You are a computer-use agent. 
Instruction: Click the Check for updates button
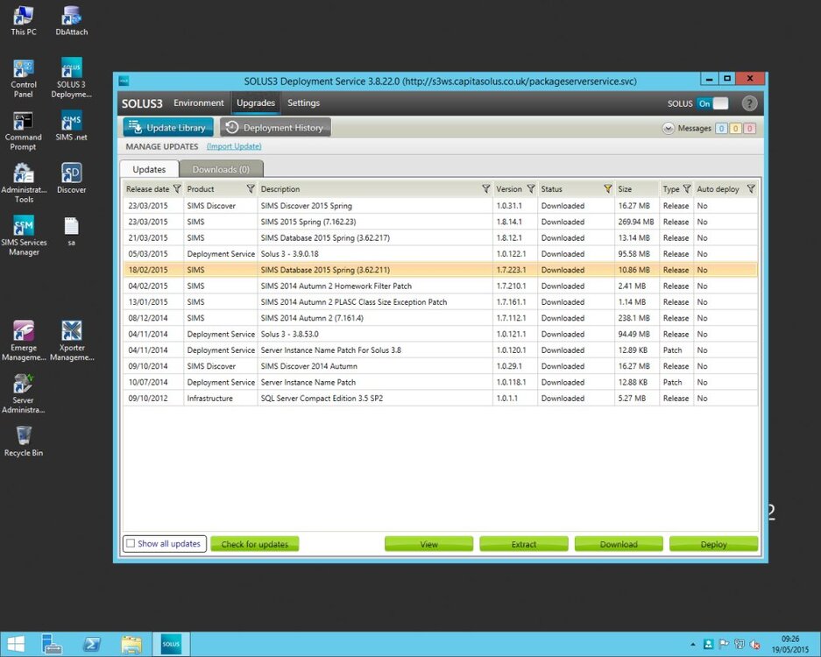[254, 544]
